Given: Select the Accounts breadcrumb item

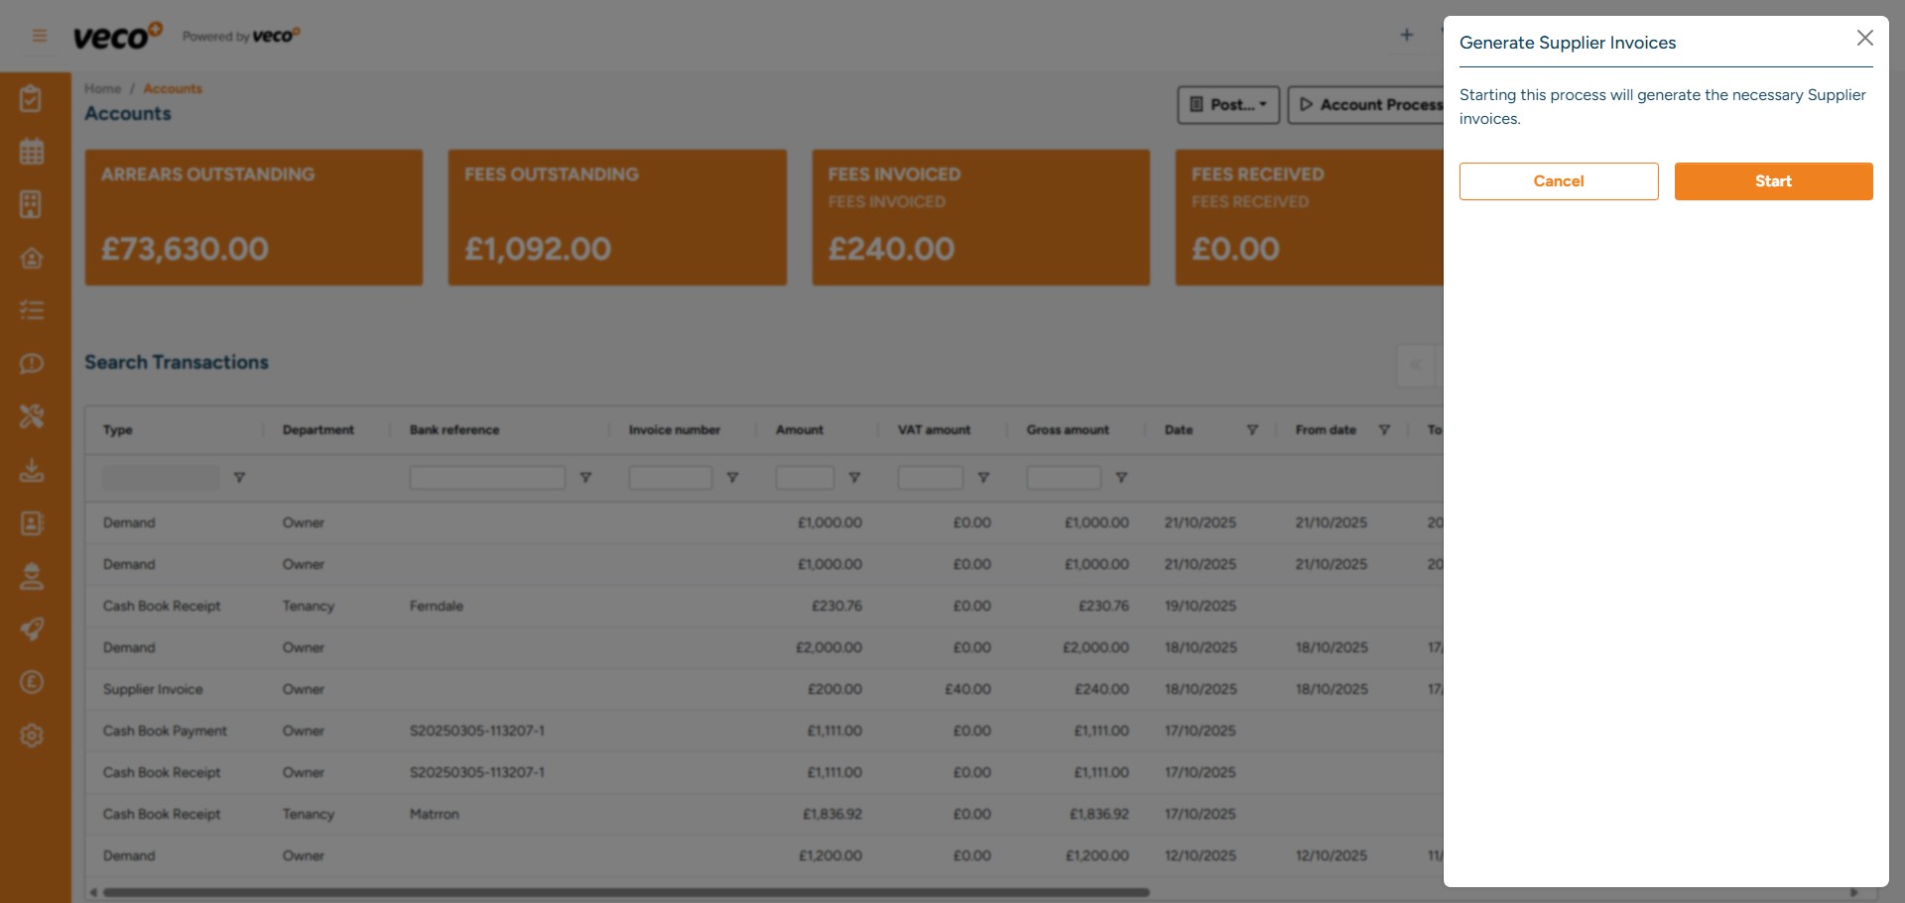Looking at the screenshot, I should click(173, 88).
